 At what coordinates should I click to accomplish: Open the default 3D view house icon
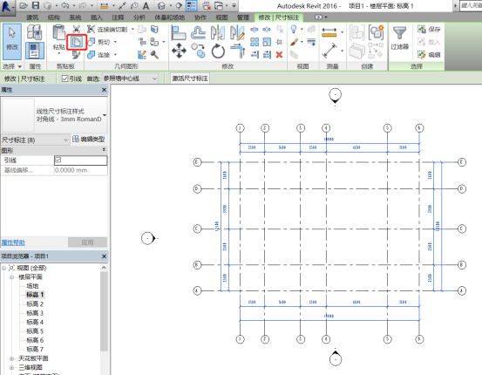click(x=161, y=5)
